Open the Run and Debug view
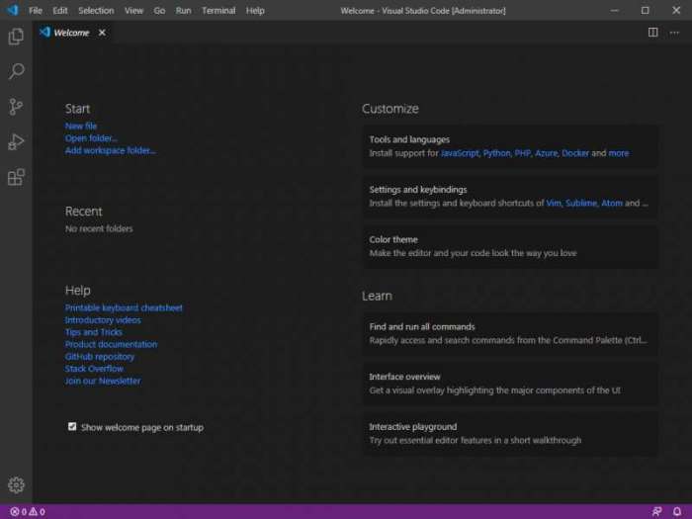The image size is (692, 519). 16,142
